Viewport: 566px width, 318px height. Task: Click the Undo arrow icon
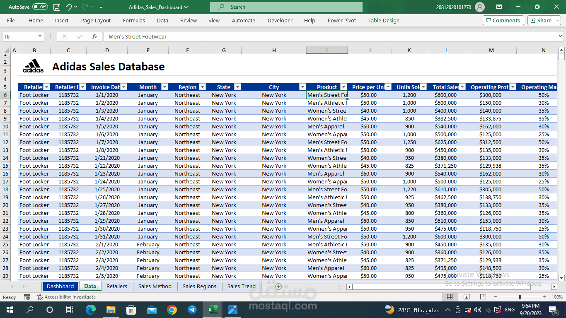tap(69, 7)
